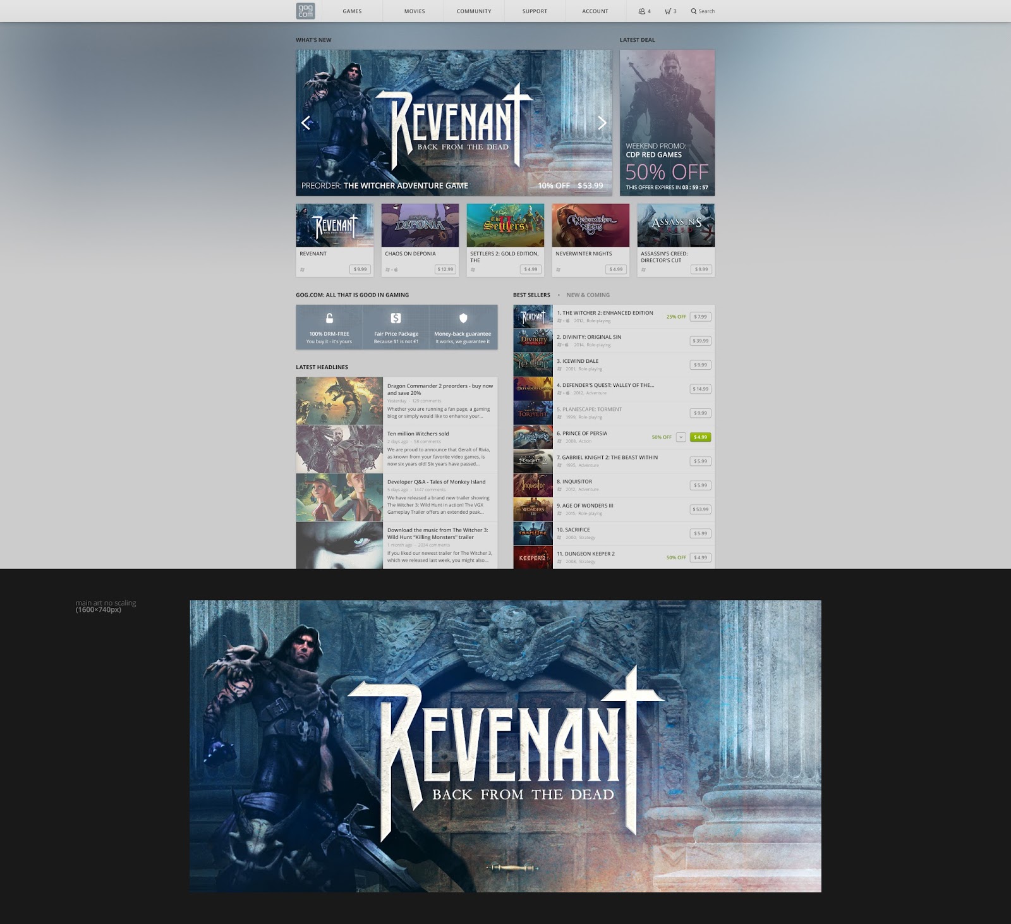Advance the Revenant banner to the next slide
The image size is (1011, 924).
(x=602, y=123)
